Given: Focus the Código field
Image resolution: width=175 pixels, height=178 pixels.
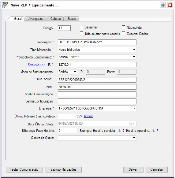Looking at the screenshot, I should (x=64, y=28).
